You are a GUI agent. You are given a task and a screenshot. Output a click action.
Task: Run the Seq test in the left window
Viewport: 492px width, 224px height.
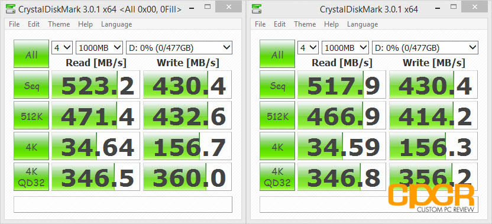point(31,85)
